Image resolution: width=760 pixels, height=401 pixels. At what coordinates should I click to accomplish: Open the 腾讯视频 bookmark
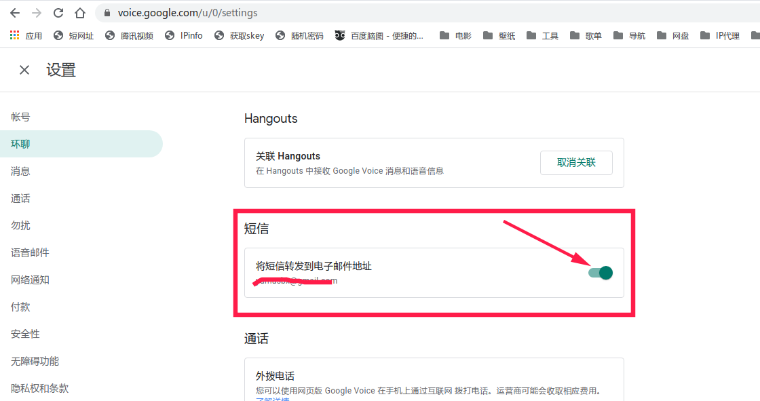[130, 35]
